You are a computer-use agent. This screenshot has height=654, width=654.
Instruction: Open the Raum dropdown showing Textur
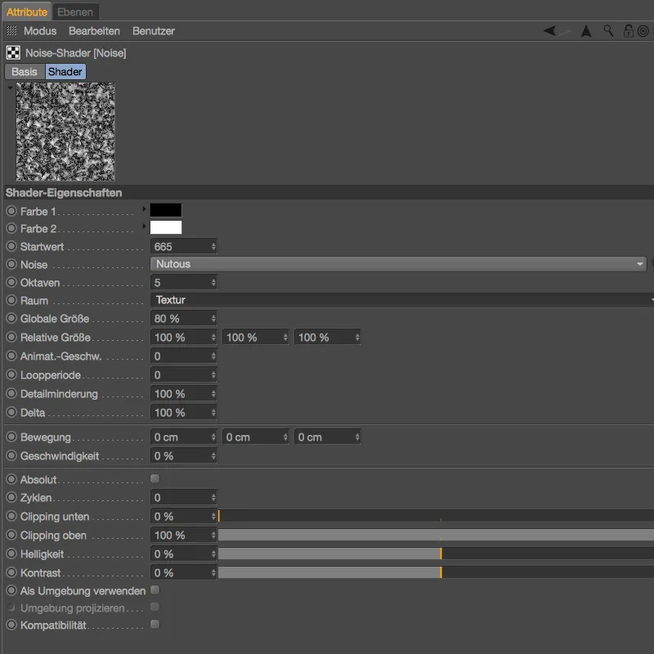402,300
